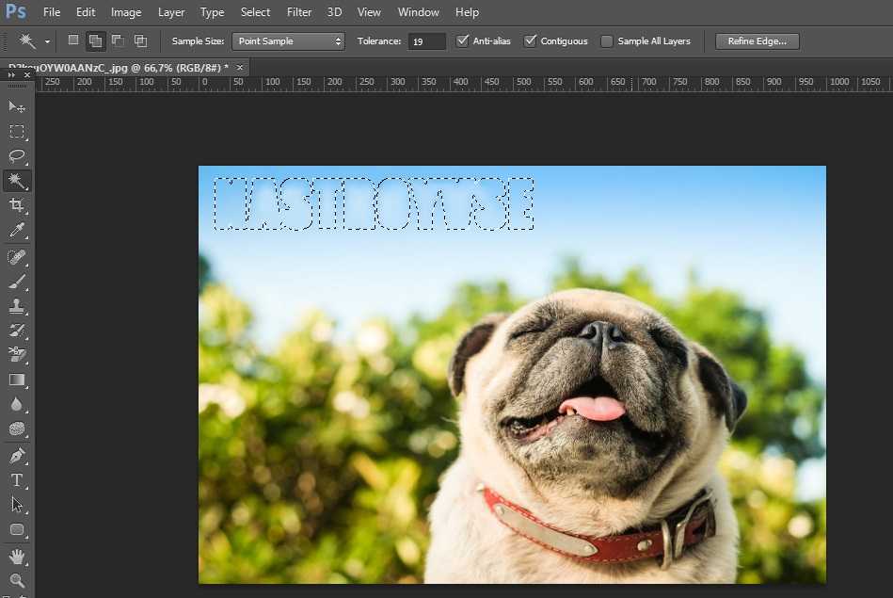This screenshot has width=893, height=598.
Task: Select the Rectangular Marquee tool
Action: (x=17, y=132)
